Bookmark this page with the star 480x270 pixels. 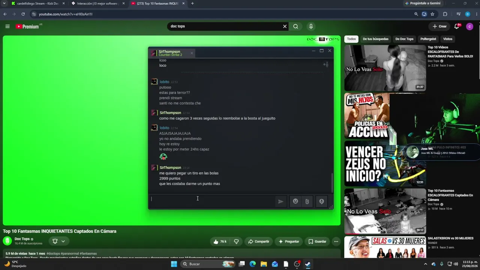[432, 14]
